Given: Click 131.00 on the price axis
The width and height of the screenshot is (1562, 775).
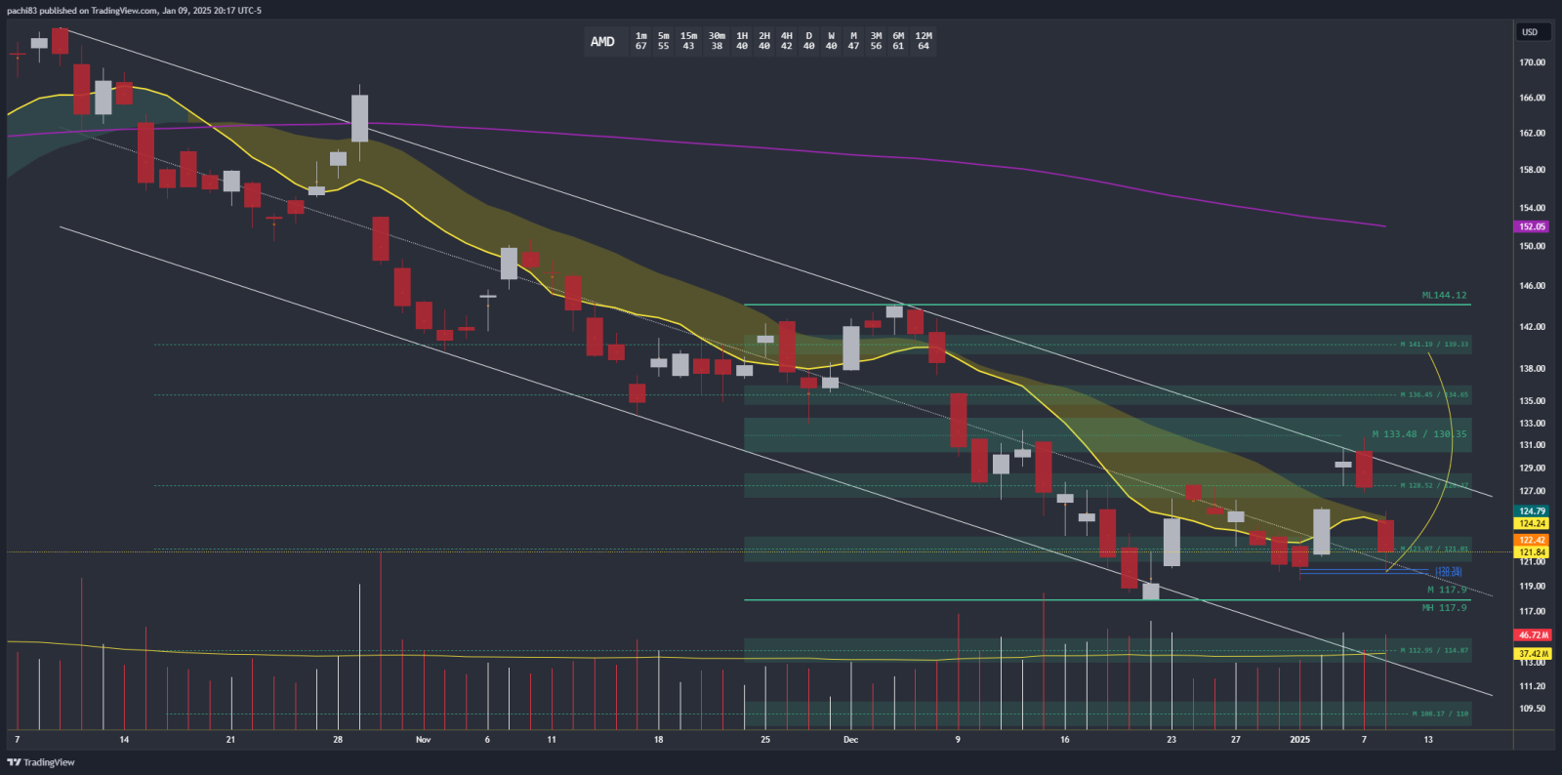Looking at the screenshot, I should [1532, 445].
